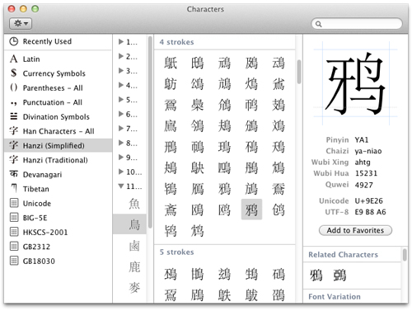Viewport: 412px width, 311px height.
Task: Open the Unicode table icon
Action: click(x=14, y=203)
